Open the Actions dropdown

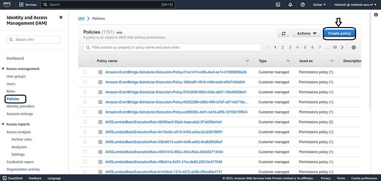[x=307, y=34]
